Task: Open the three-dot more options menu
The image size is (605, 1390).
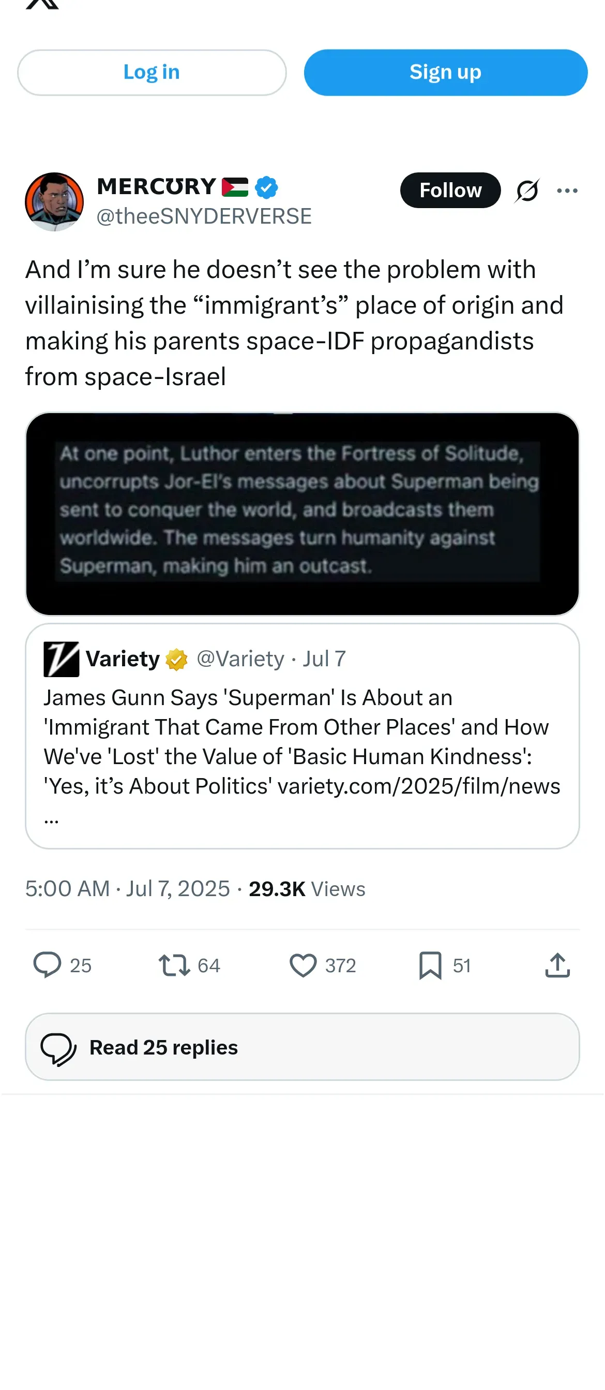Action: (x=567, y=191)
